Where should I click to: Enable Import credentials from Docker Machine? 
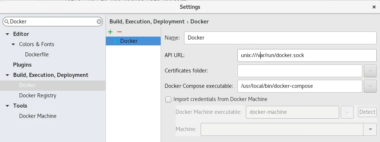coord(168,99)
